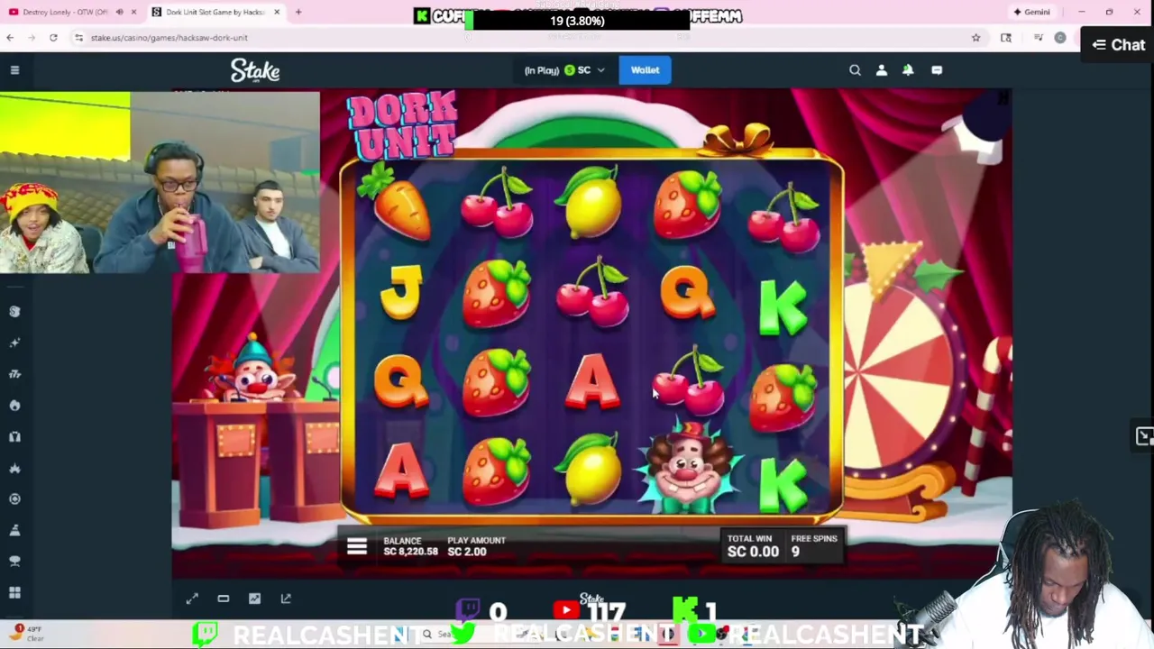Open the Chat overlay button
1154x649 pixels.
click(x=1118, y=45)
